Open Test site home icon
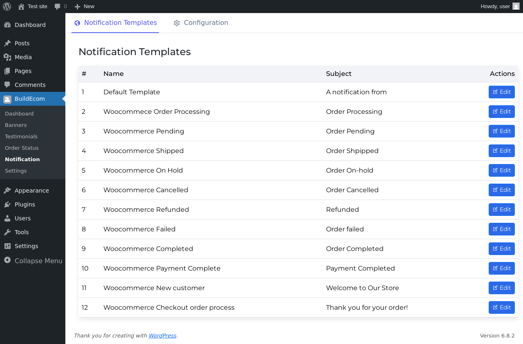The image size is (523, 344). tap(21, 7)
